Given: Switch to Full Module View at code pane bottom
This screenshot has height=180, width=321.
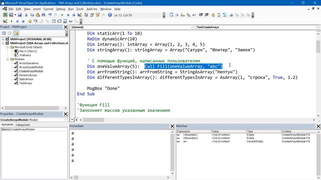Looking at the screenshot, I should click(76, 120).
